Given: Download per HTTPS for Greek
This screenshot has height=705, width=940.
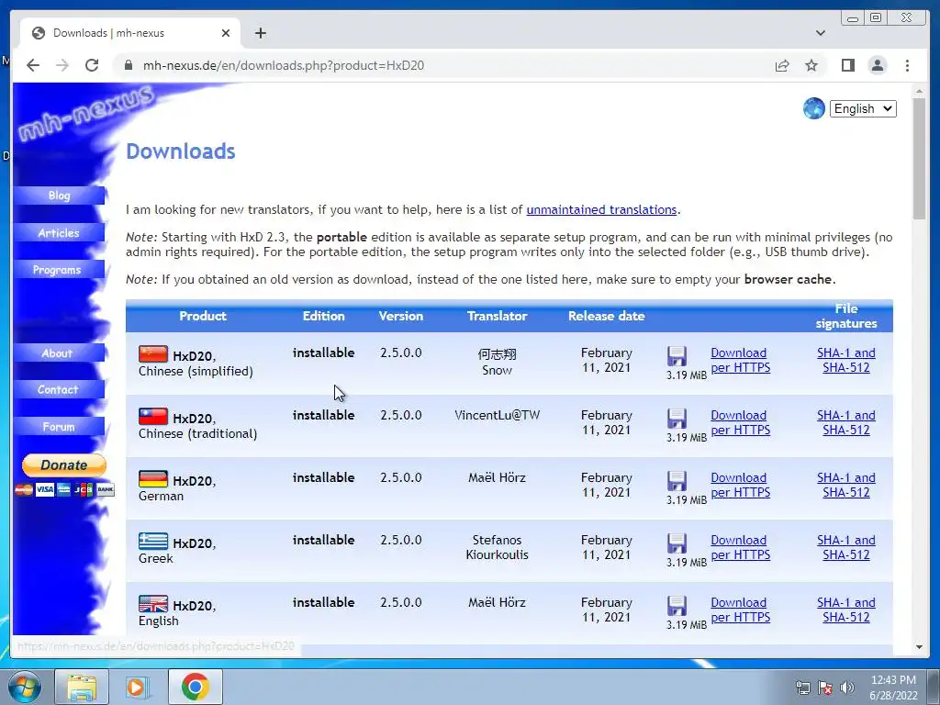Looking at the screenshot, I should click(741, 547).
